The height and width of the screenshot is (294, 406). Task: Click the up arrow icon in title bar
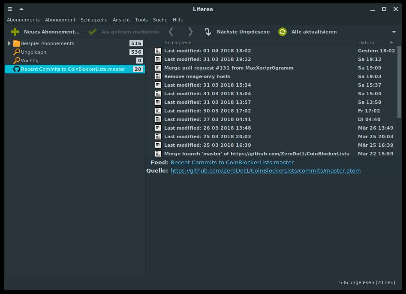[x=21, y=9]
